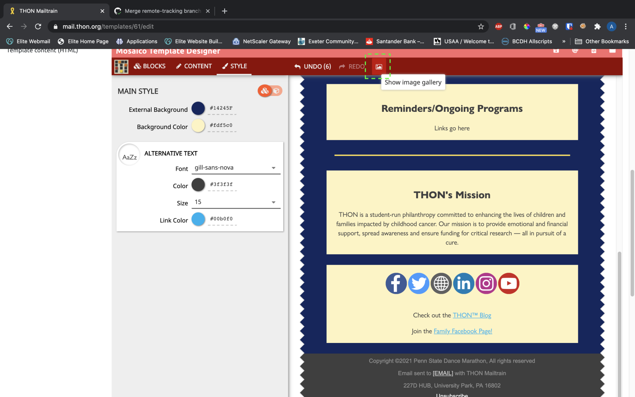This screenshot has width=635, height=397.
Task: Open the YouTube social icon
Action: tap(509, 283)
